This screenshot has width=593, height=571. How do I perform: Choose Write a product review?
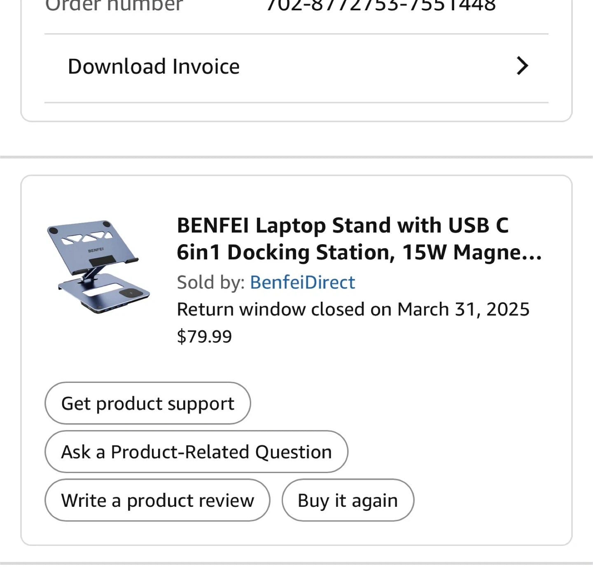(x=157, y=501)
